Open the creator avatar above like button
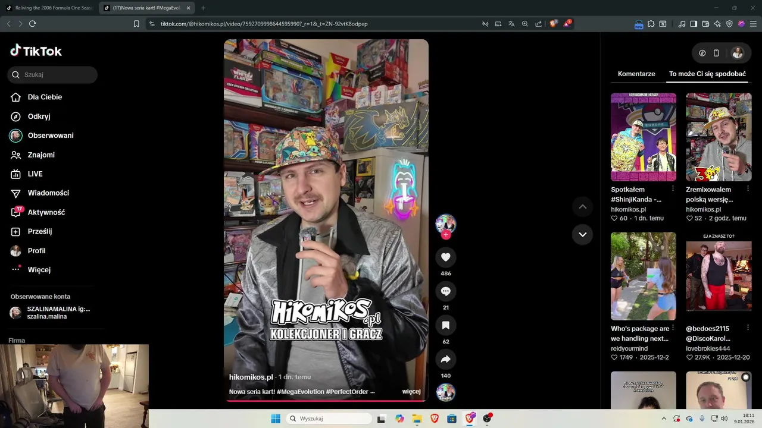The image size is (762, 428). click(446, 224)
